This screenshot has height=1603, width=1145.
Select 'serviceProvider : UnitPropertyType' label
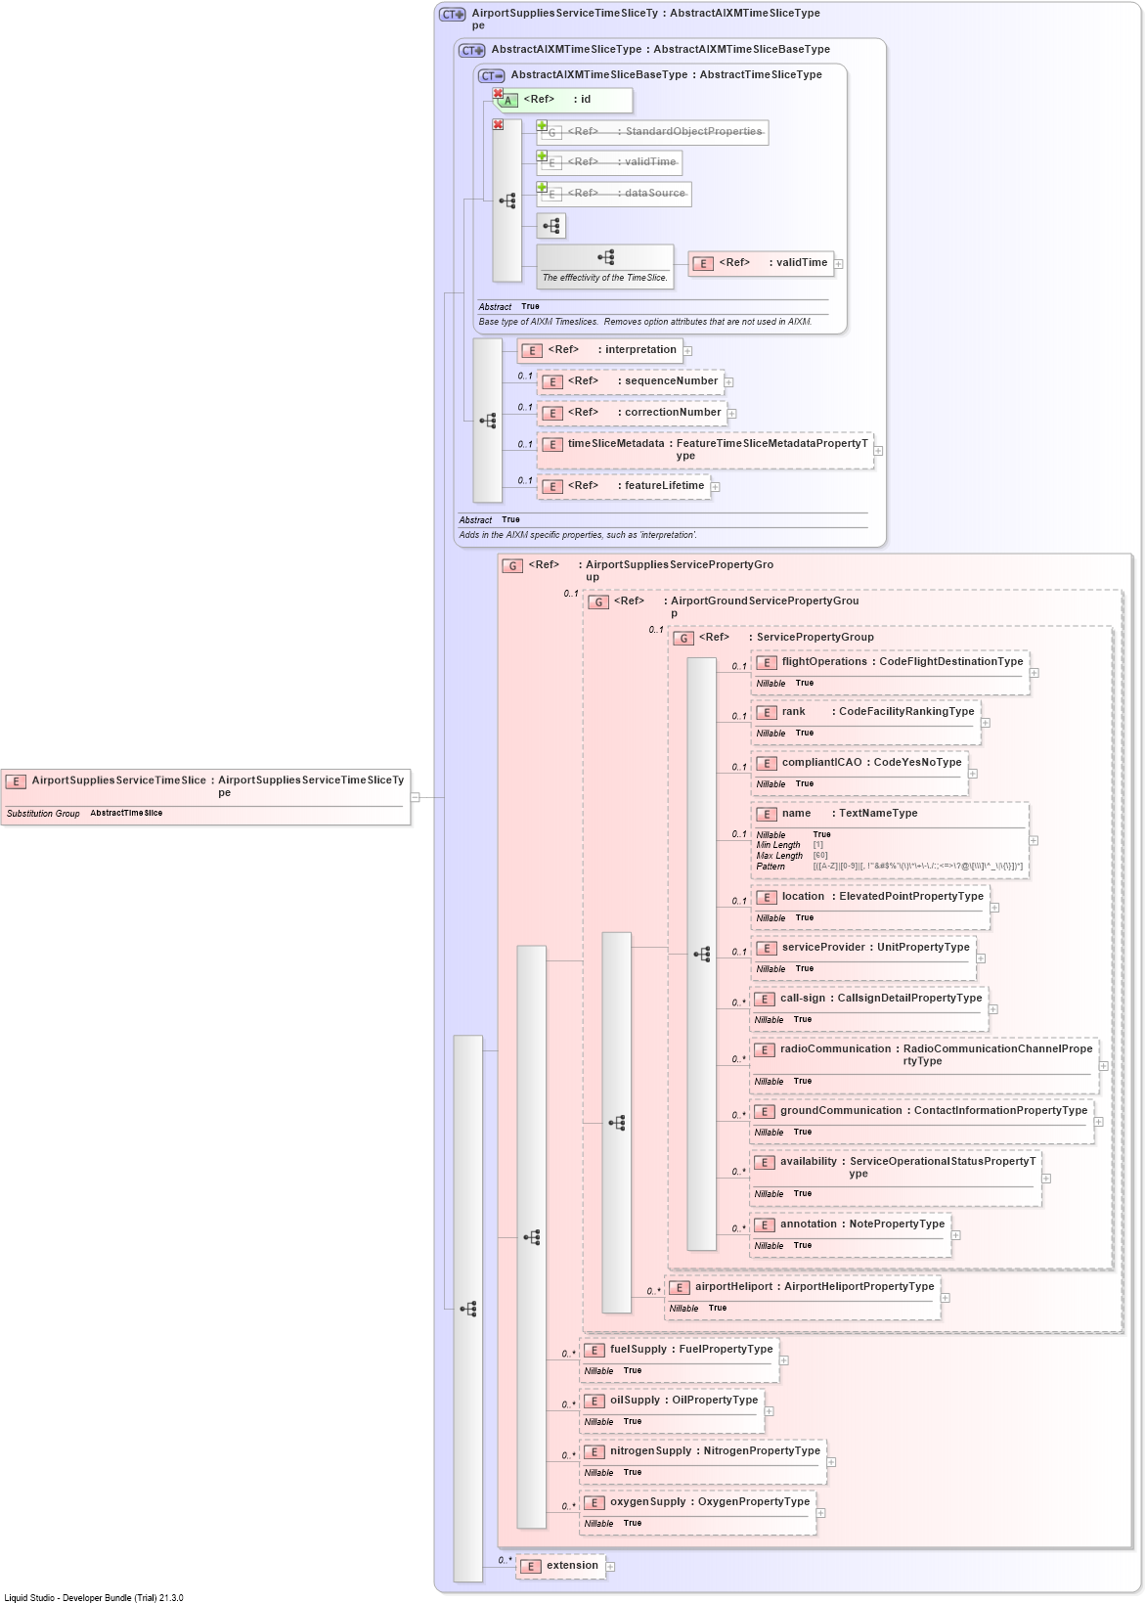[876, 948]
